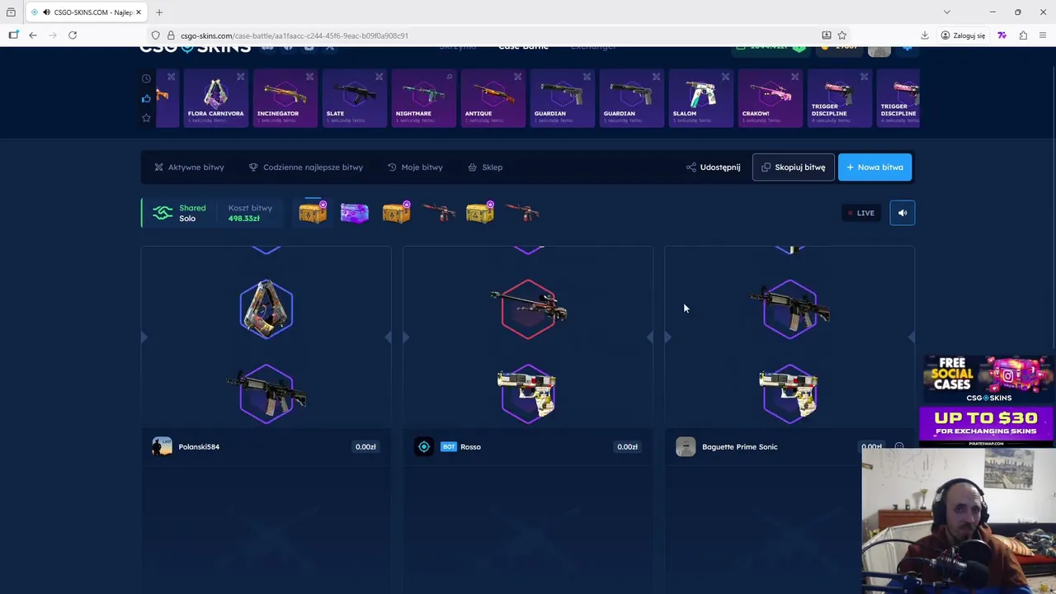Mute battle sound with speaker button
Screen dimensions: 1056x594
click(903, 213)
